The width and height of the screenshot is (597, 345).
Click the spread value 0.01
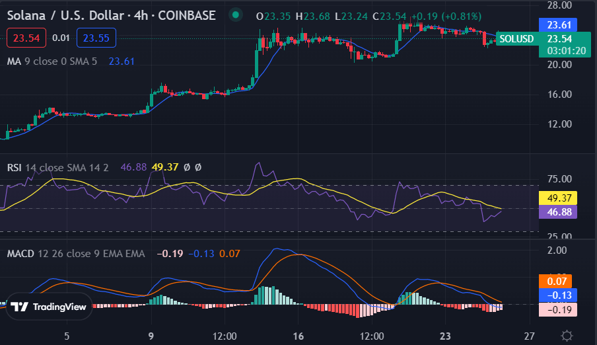[61, 38]
